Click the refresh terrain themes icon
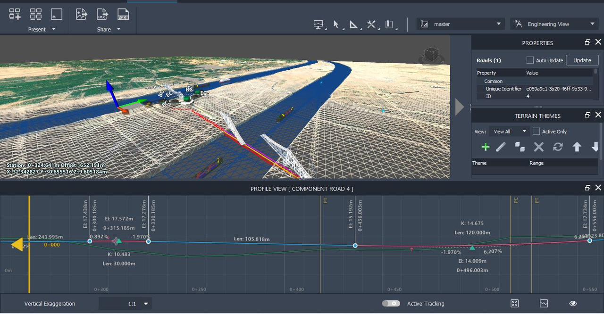Image resolution: width=604 pixels, height=314 pixels. (x=558, y=147)
